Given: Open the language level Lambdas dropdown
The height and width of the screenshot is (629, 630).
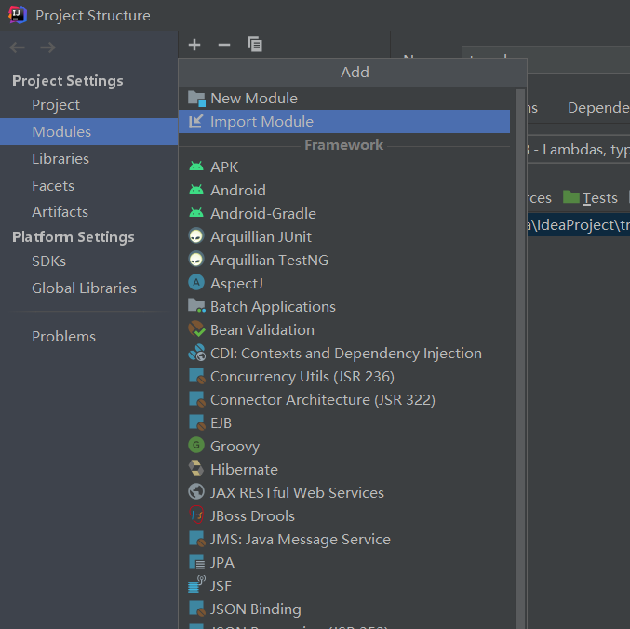Looking at the screenshot, I should coord(579,150).
